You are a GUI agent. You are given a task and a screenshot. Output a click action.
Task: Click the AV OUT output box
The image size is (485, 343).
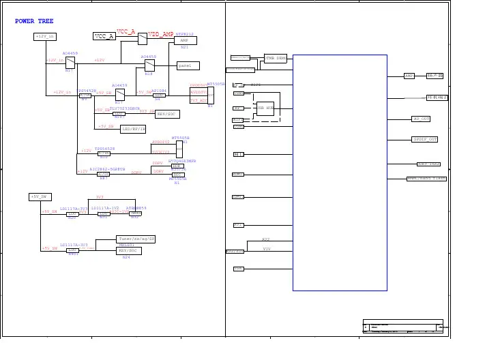pos(421,119)
